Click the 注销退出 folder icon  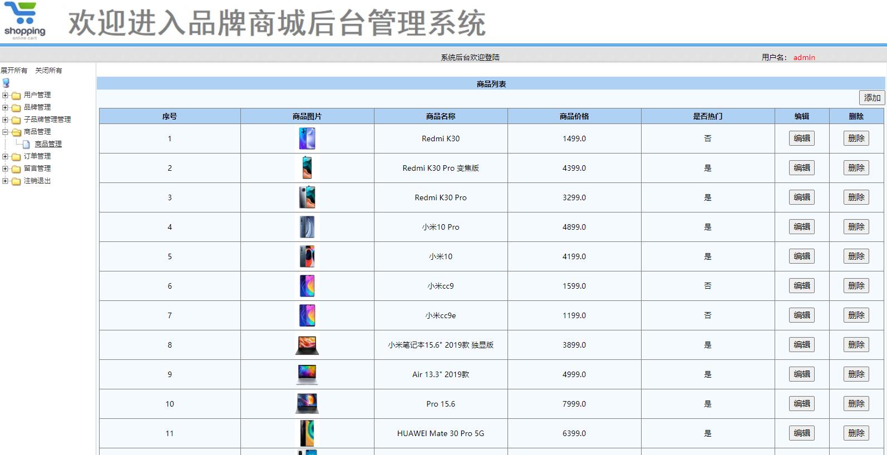[16, 181]
